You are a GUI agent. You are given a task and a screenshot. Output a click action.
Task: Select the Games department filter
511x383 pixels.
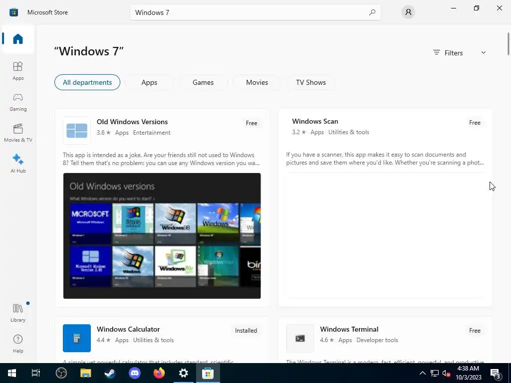point(203,82)
